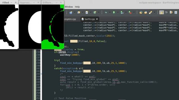
Task: Click the Search pencil toolbar icon
Action: [x=150, y=12]
